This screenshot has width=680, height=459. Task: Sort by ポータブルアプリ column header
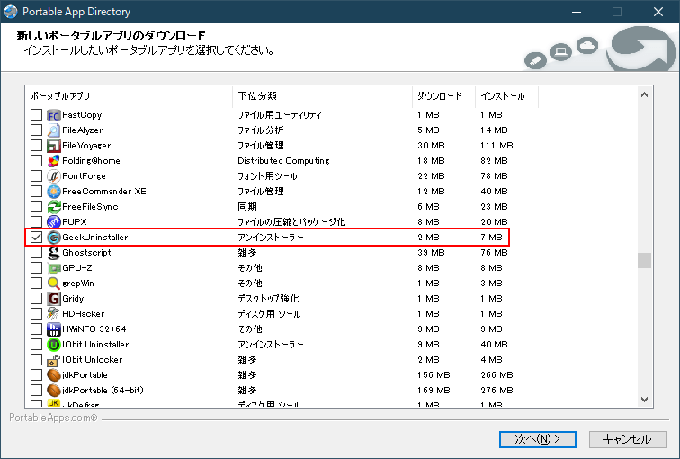[129, 96]
